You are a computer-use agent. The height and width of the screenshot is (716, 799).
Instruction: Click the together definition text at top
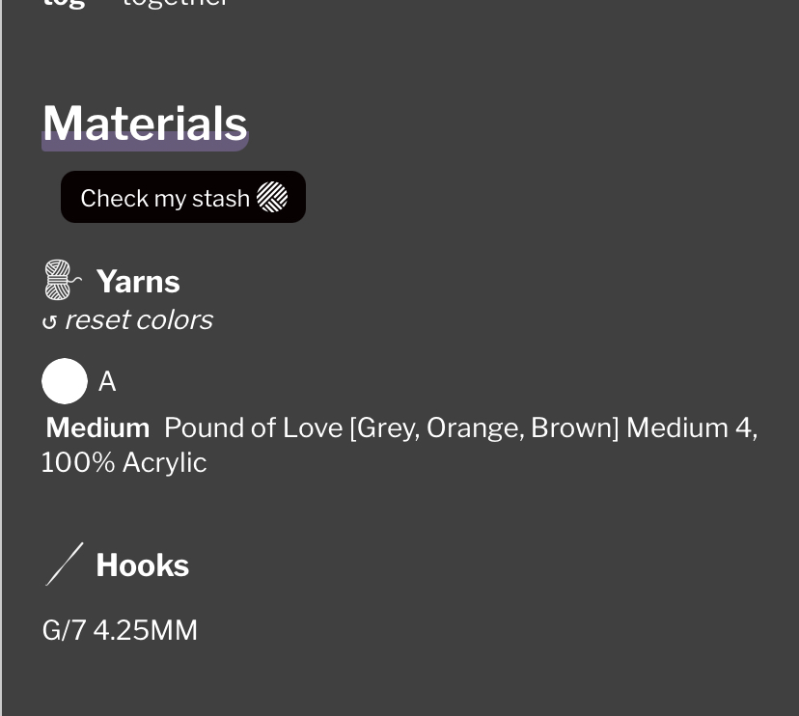tap(176, 4)
